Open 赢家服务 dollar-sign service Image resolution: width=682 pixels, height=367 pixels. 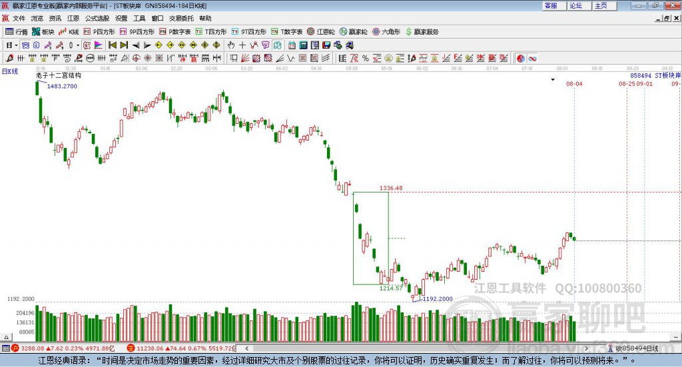422,32
